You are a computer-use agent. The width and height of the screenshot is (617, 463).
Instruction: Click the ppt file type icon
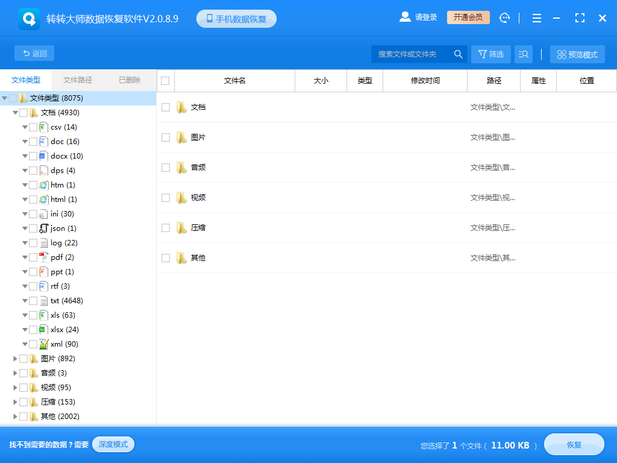pyautogui.click(x=43, y=272)
